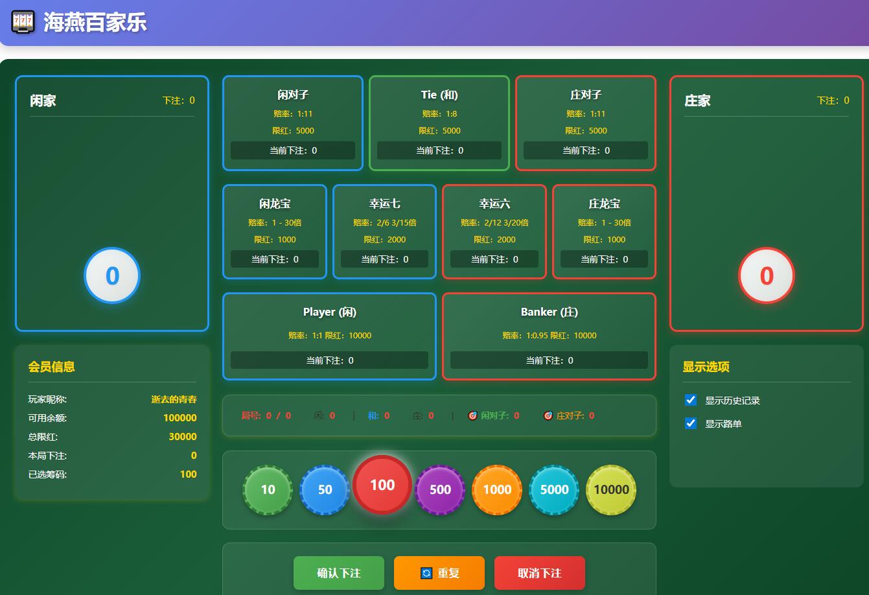869x595 pixels.
Task: Select the green 10 chip
Action: tap(268, 490)
